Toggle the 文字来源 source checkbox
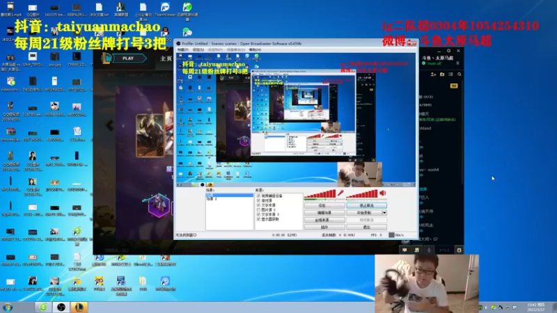This screenshot has width=557, height=313. [258, 205]
